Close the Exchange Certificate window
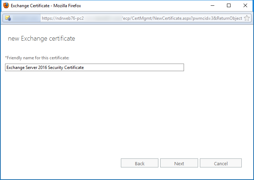Image resolution: width=254 pixels, height=180 pixels. coord(245,5)
